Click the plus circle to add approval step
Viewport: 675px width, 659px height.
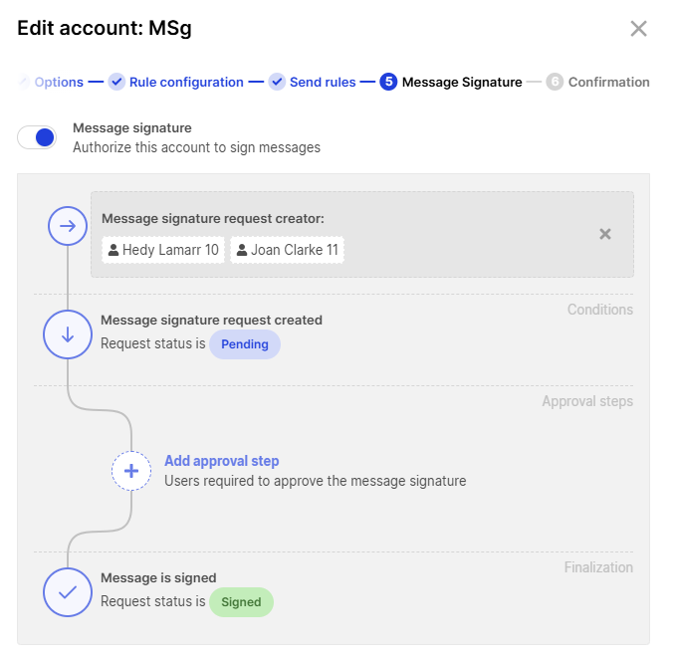coord(130,471)
